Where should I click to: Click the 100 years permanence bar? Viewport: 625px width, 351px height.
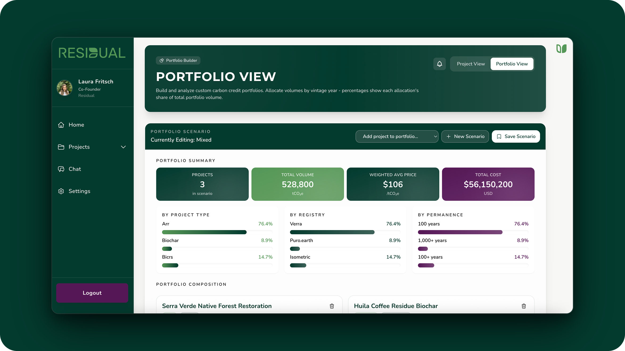(473, 232)
